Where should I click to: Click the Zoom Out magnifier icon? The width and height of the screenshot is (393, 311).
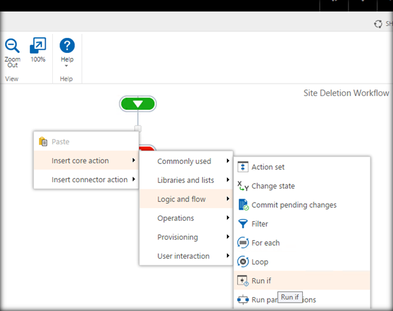coord(12,46)
